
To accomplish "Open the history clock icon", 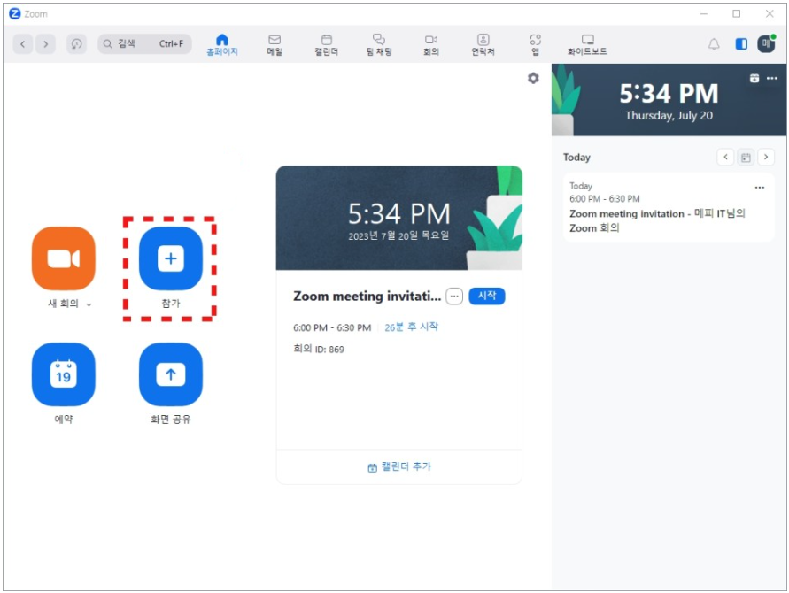I will pyautogui.click(x=76, y=44).
